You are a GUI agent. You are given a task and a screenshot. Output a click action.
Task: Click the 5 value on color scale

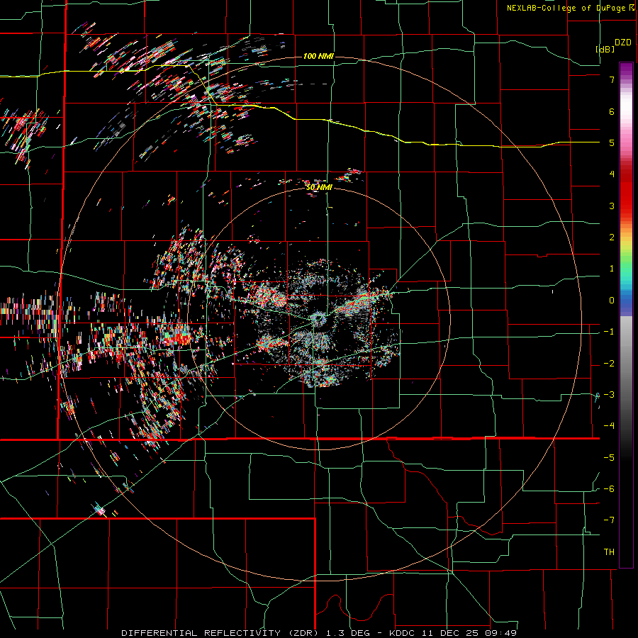click(612, 142)
